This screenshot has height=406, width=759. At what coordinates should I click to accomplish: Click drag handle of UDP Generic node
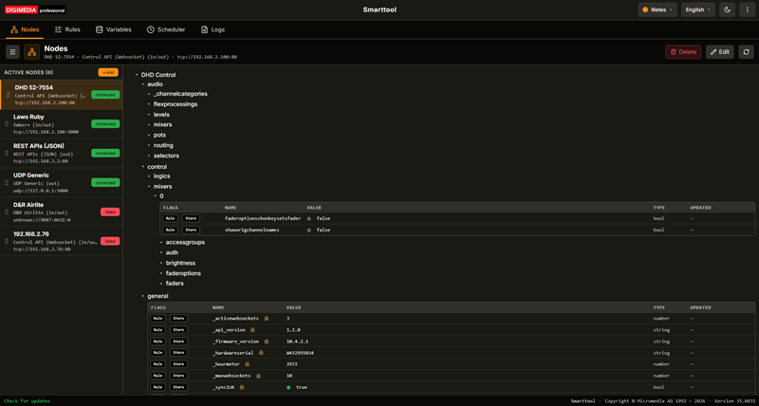point(8,182)
